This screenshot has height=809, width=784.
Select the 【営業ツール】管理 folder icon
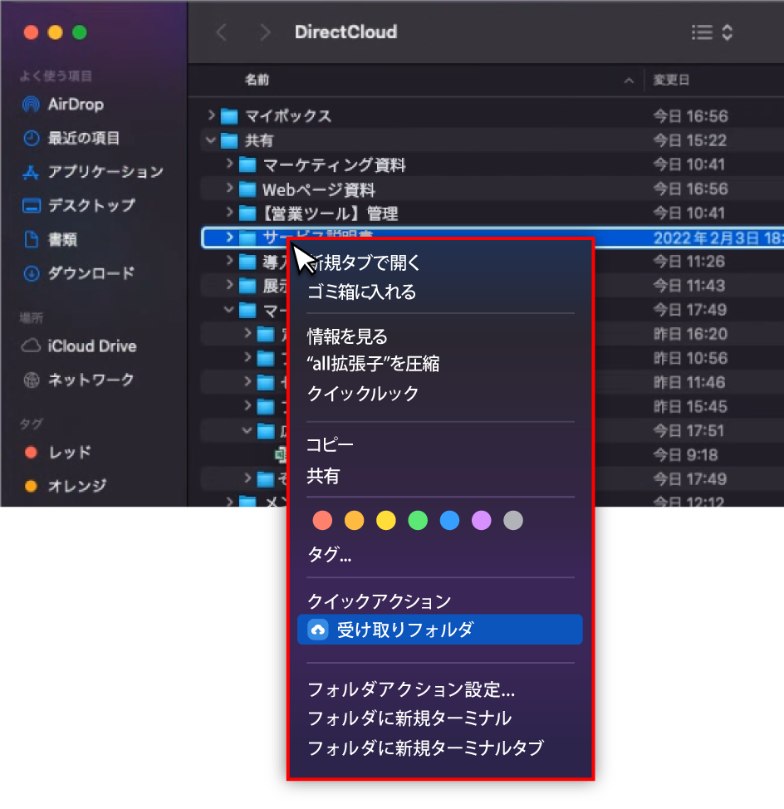click(247, 213)
